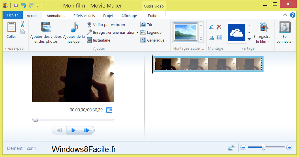Click Ajouter des vidéos et des photos

point(46,32)
